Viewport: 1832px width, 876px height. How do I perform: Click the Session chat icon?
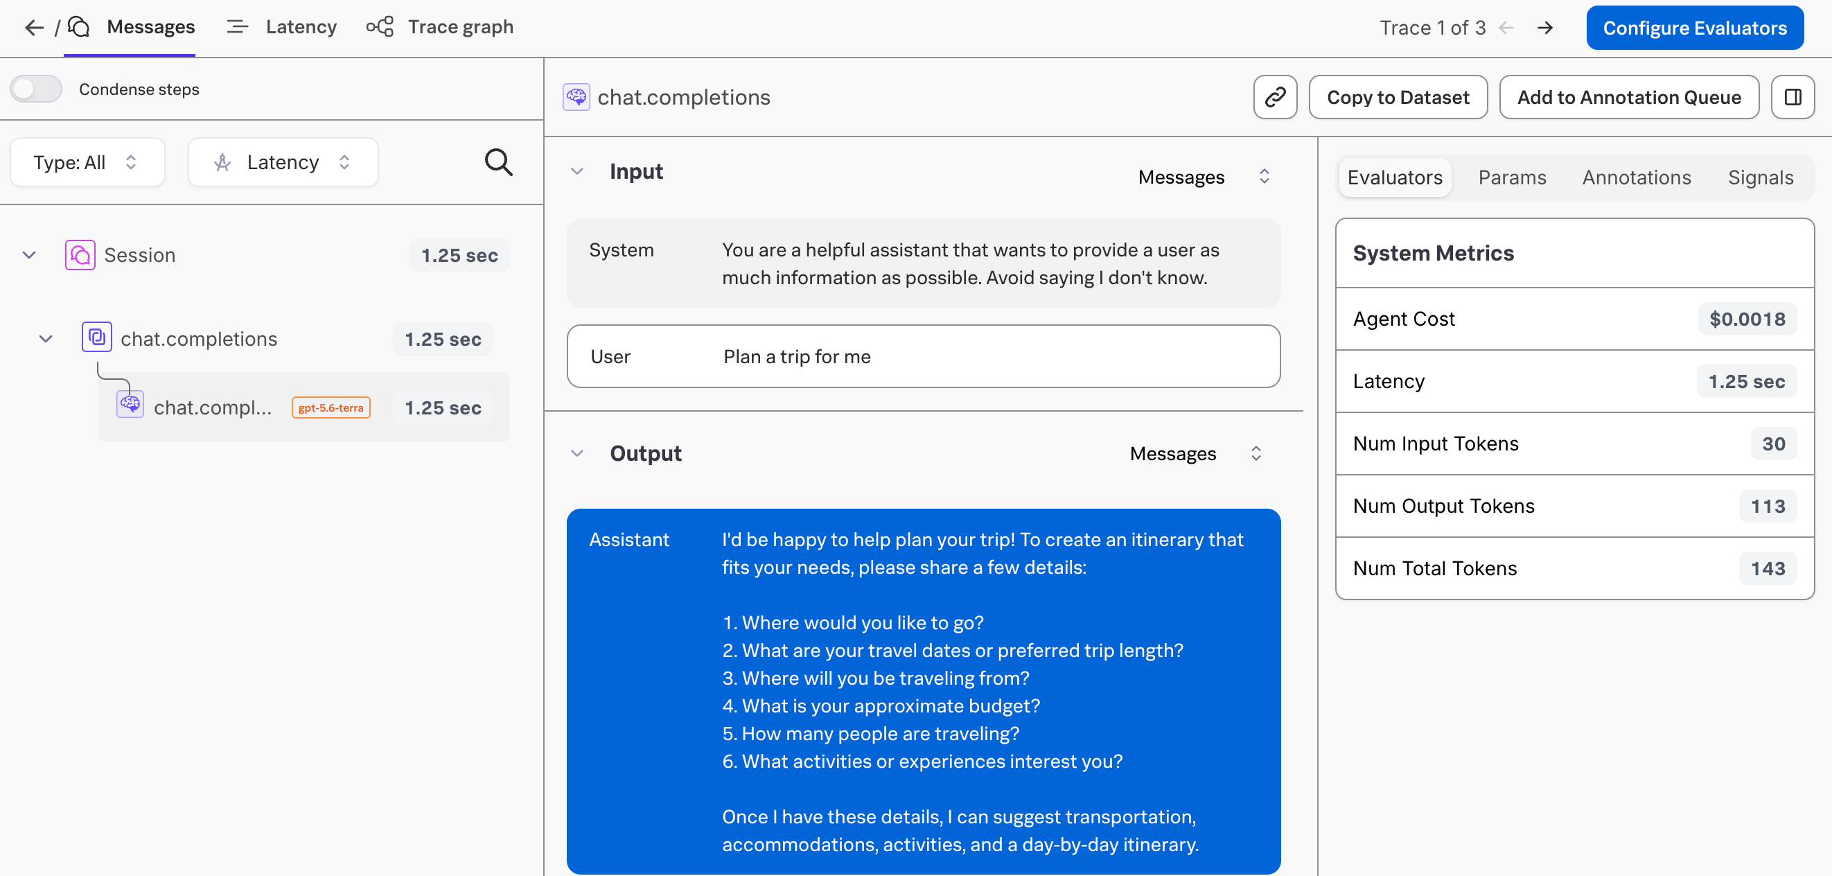(x=80, y=255)
